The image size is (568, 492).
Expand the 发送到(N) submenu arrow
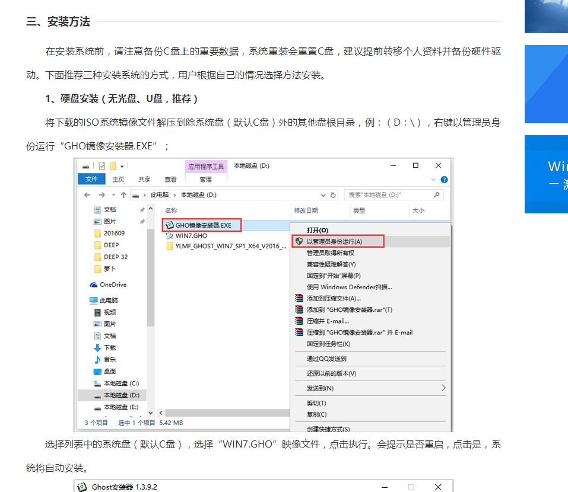tap(444, 388)
